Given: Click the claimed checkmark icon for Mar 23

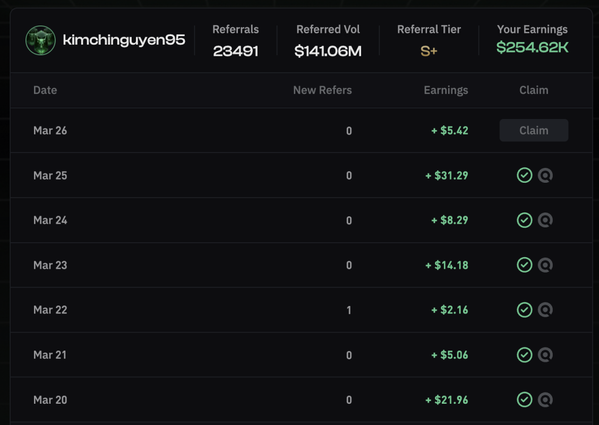Looking at the screenshot, I should coord(525,265).
